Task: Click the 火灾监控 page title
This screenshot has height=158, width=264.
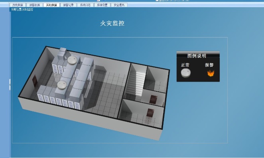Action: coord(112,23)
